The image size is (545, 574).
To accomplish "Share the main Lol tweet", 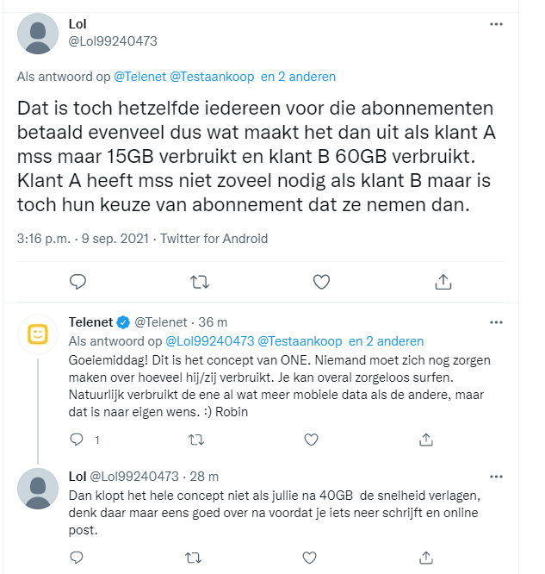I will point(443,281).
